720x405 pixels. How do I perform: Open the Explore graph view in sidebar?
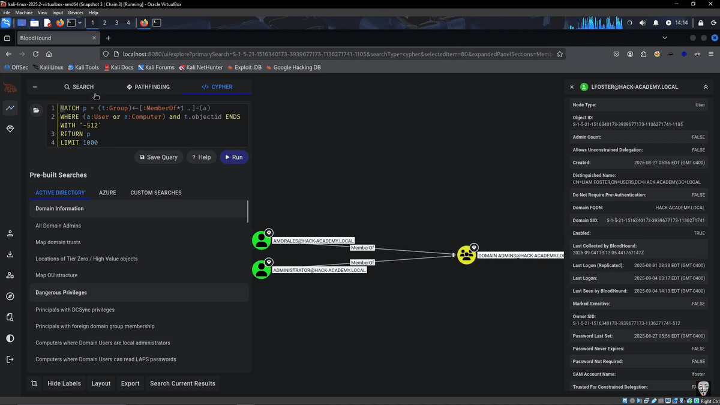10,108
